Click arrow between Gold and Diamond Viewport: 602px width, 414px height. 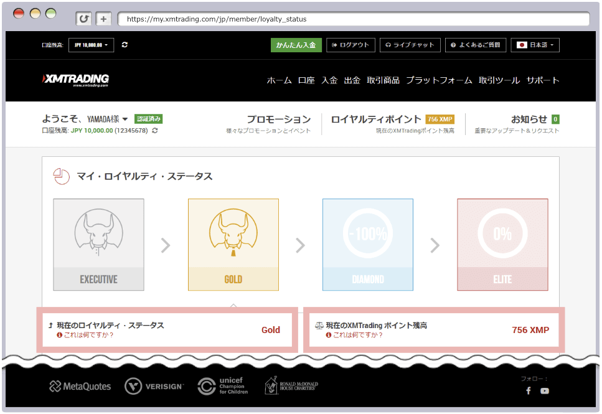300,245
